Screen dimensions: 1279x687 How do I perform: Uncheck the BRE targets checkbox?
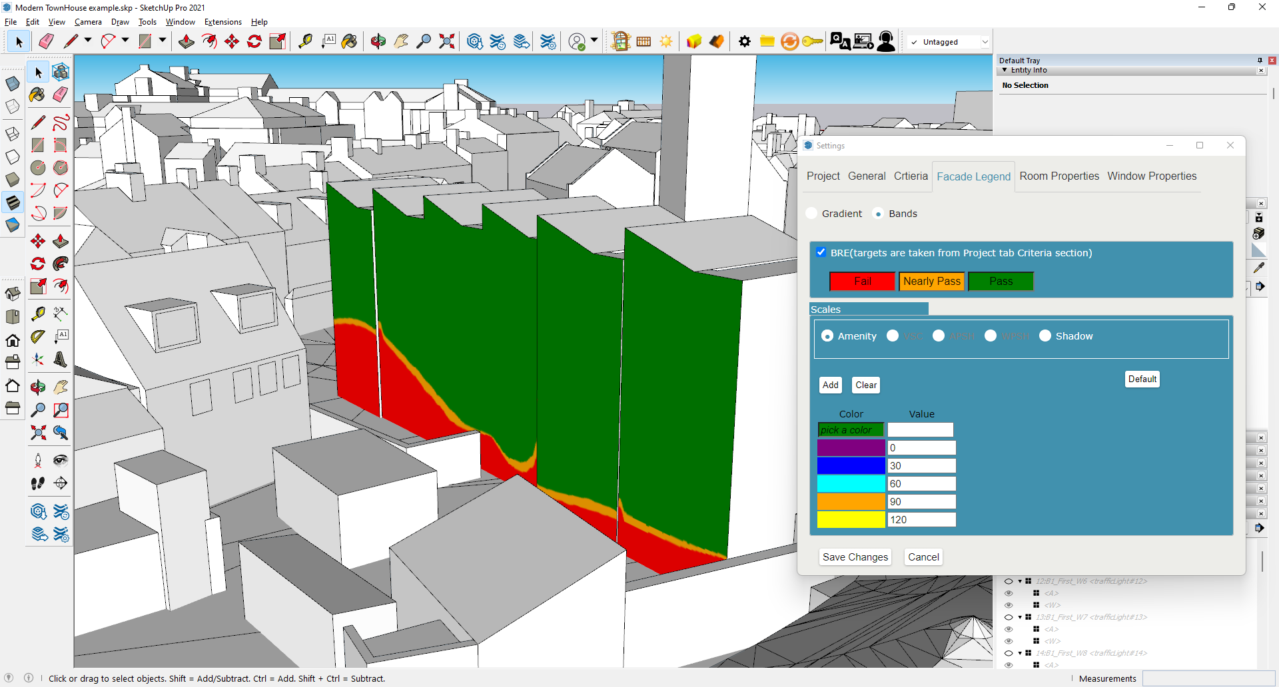pos(821,252)
